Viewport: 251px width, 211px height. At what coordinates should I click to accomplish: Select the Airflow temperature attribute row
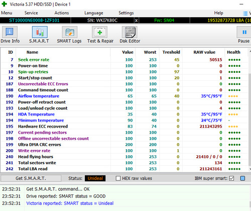click(124, 96)
